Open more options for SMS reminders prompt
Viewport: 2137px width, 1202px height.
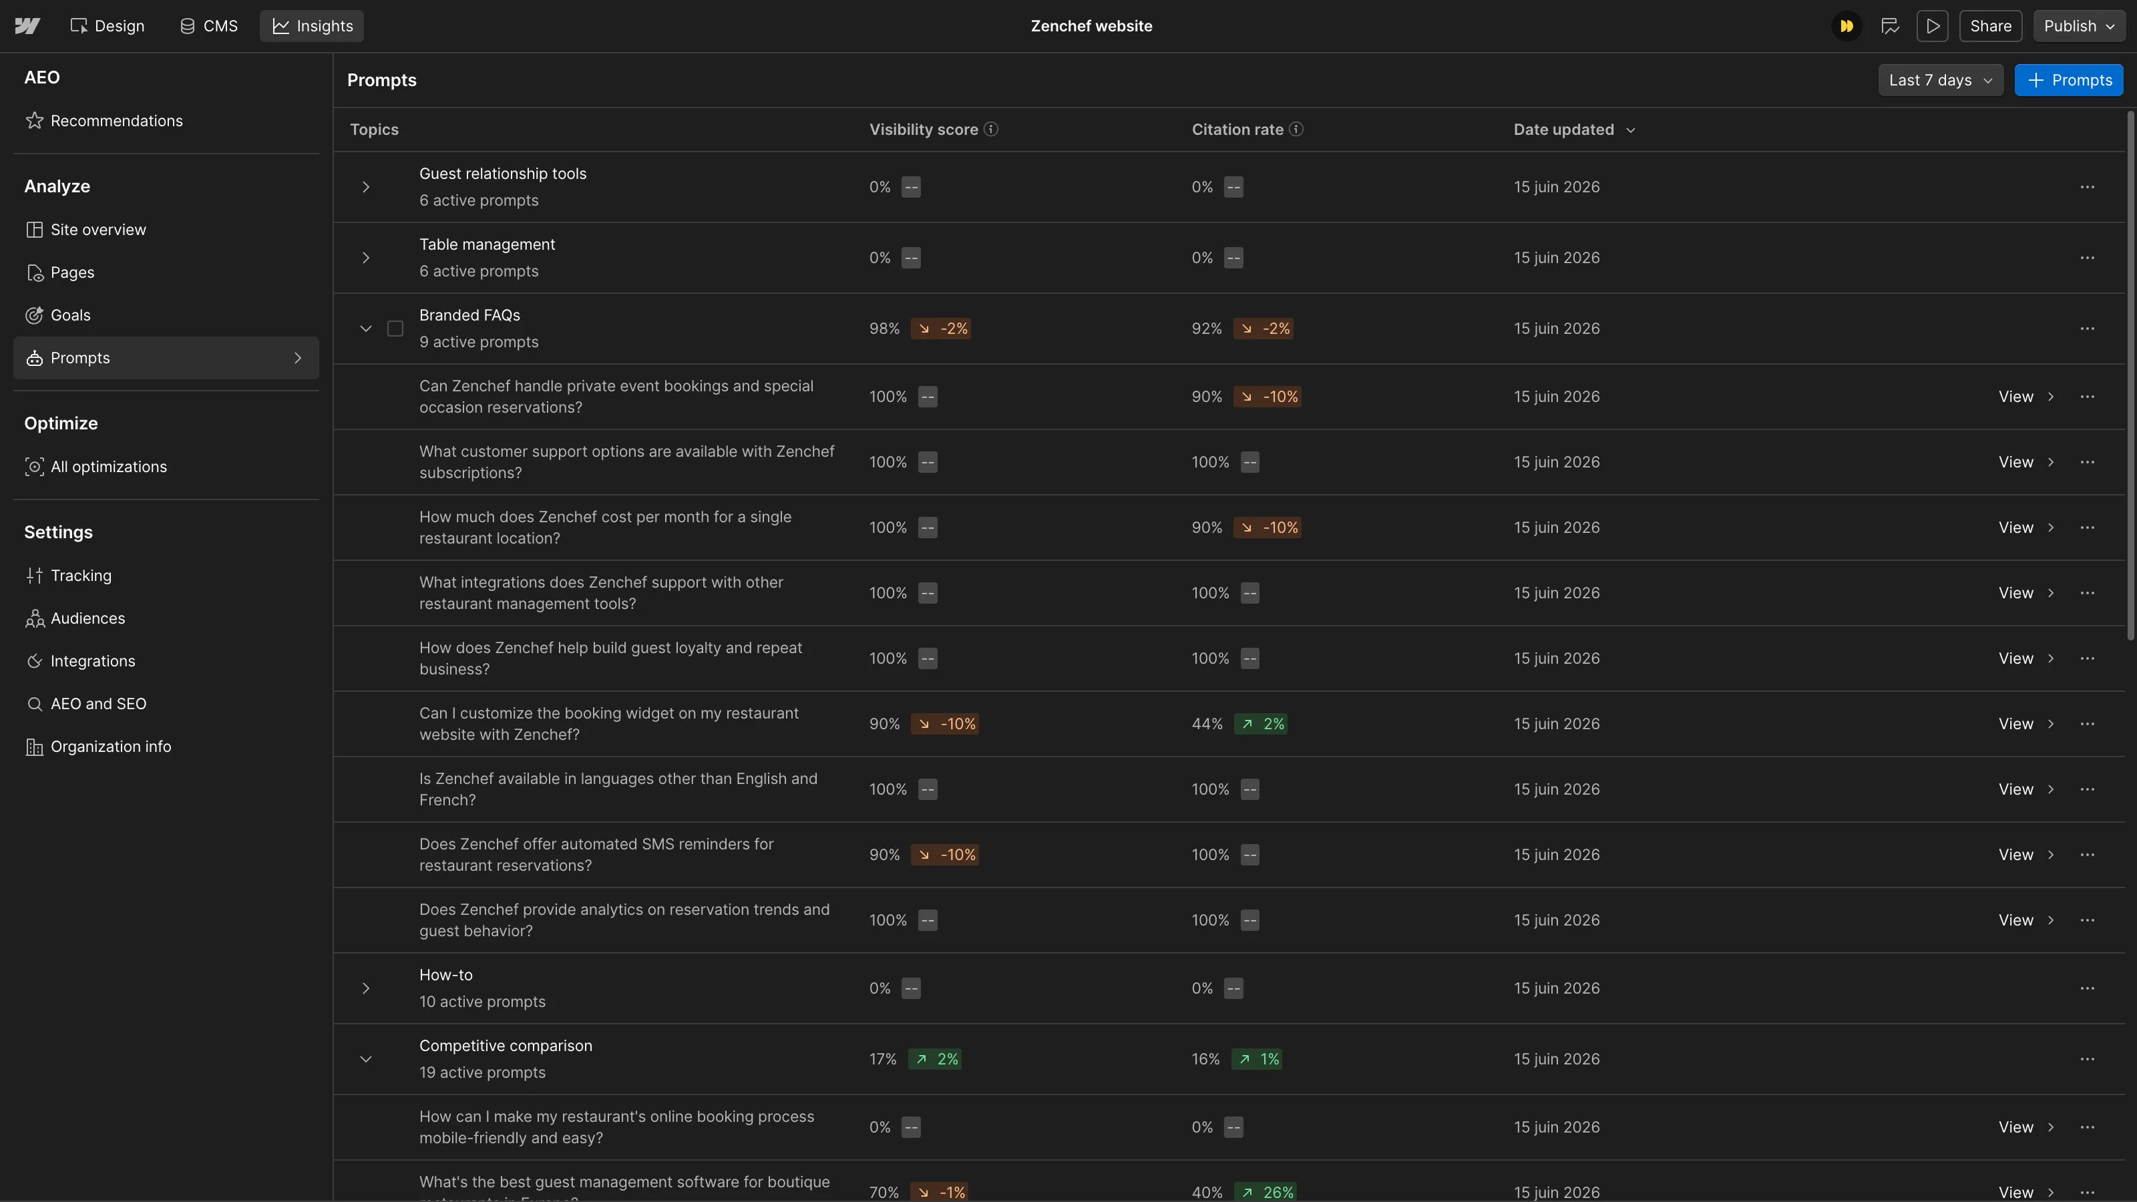click(2087, 855)
